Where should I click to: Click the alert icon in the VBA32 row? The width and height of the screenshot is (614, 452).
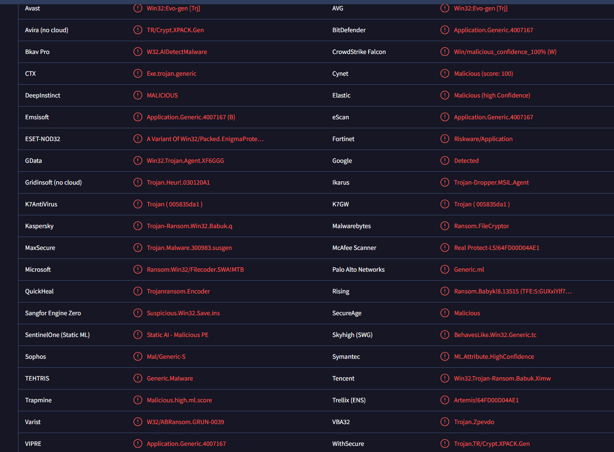tap(445, 422)
